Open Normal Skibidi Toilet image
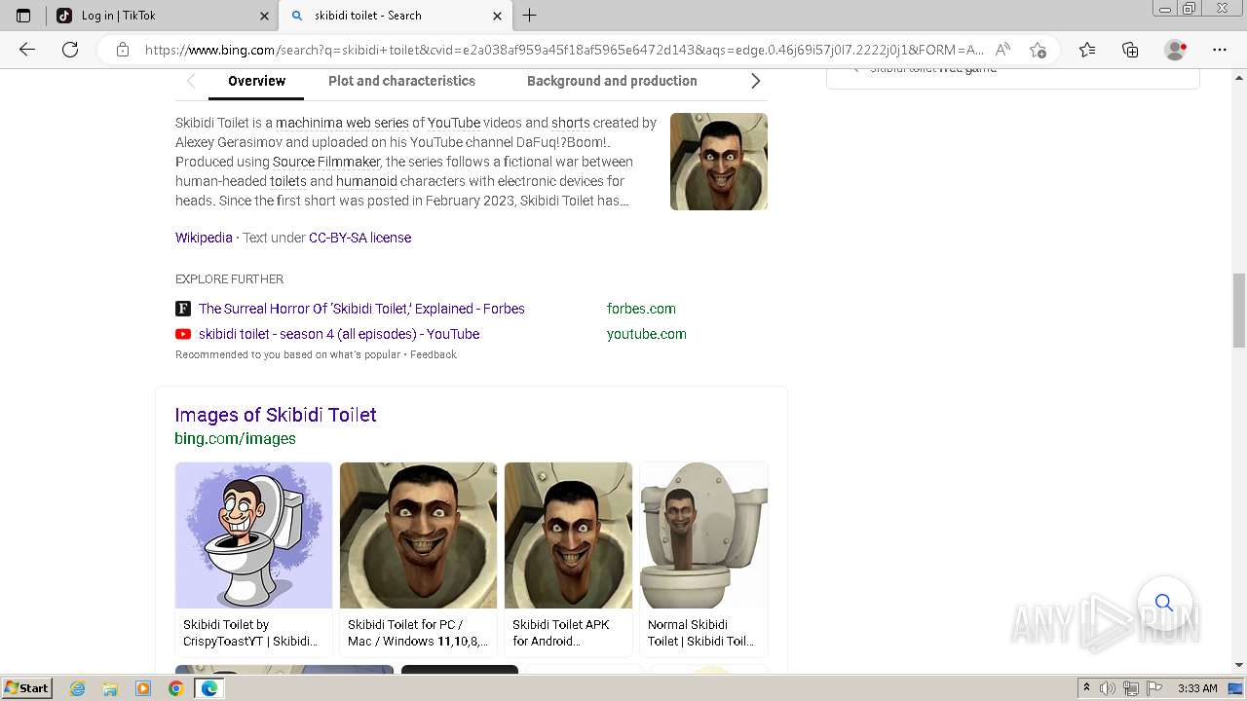The height and width of the screenshot is (701, 1247). pyautogui.click(x=703, y=535)
